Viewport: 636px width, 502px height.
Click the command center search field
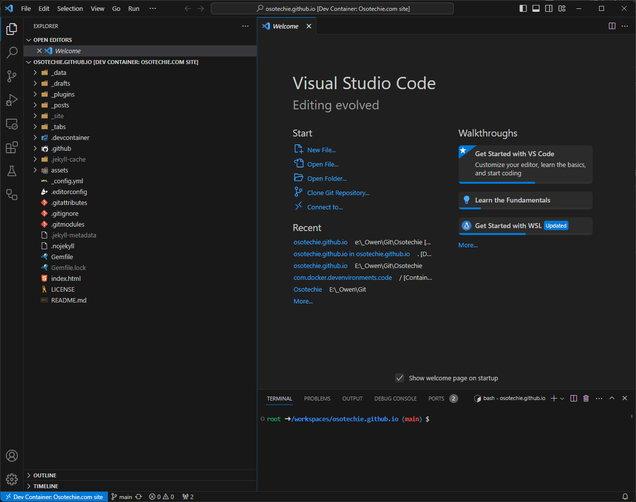[332, 8]
